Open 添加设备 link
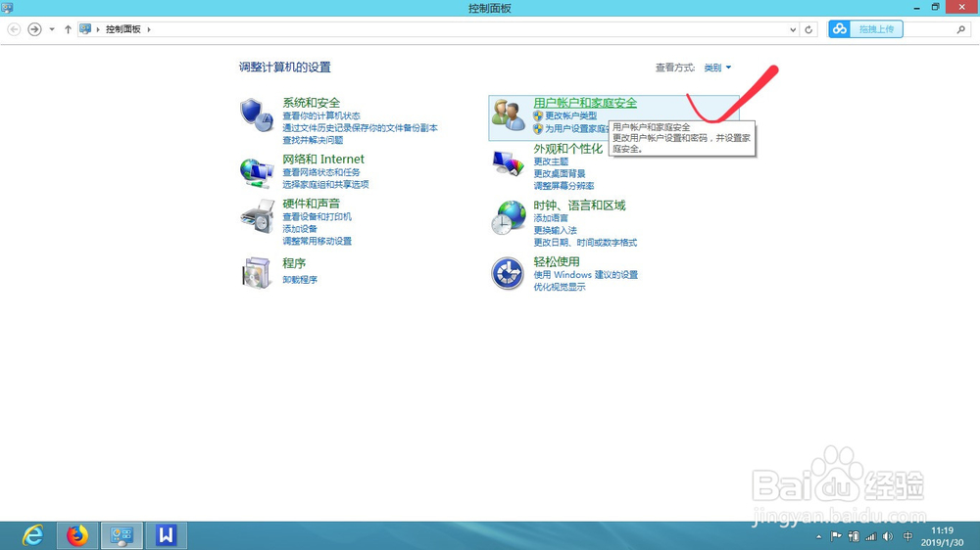Screen dimensions: 980x550 (x=300, y=228)
